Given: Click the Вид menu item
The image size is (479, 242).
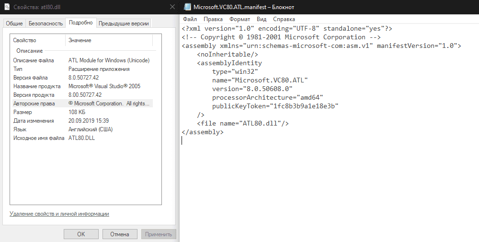Looking at the screenshot, I should [x=262, y=19].
